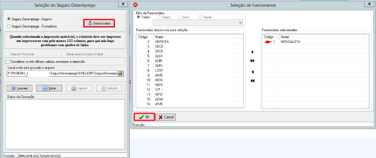Remove the selected employee with the single left arrow
Viewport: 376px width, 158px height.
252,72
